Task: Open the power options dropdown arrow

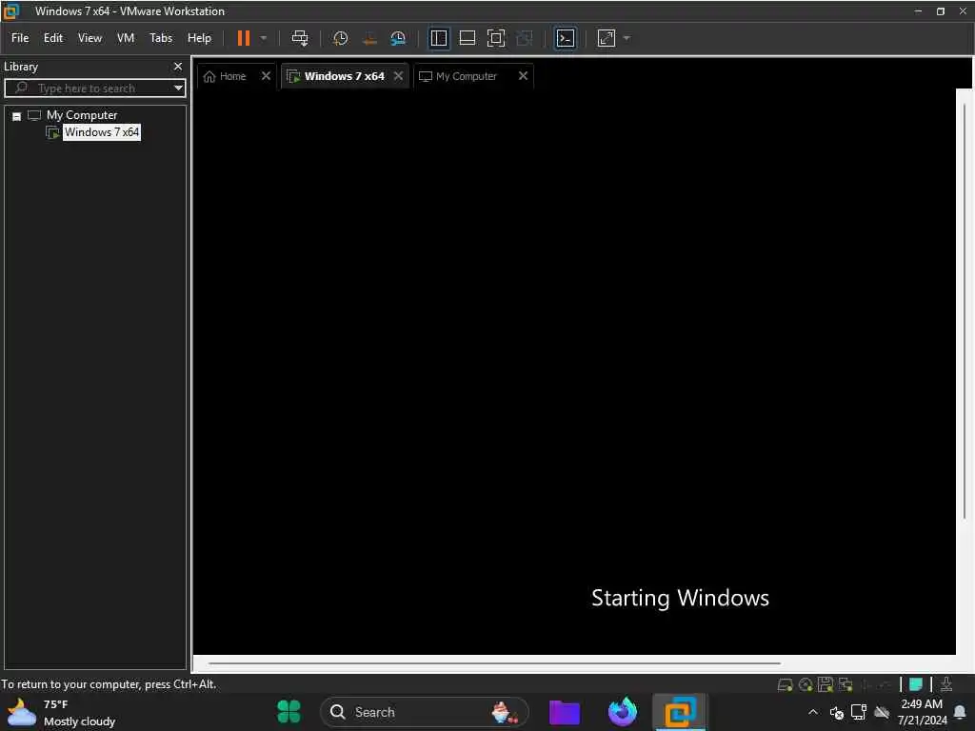Action: [x=264, y=38]
